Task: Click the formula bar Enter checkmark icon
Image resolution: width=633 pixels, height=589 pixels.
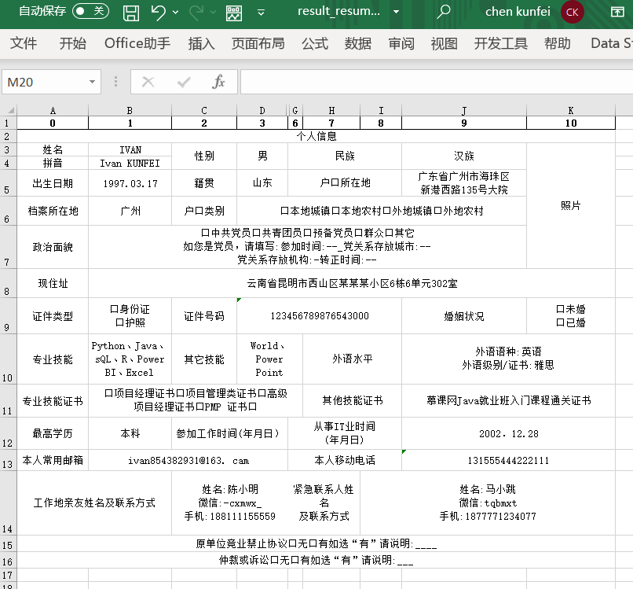Action: (x=184, y=82)
